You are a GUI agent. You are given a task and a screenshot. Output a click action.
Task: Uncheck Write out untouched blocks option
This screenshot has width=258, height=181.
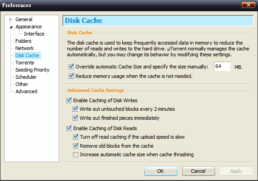pyautogui.click(x=75, y=109)
